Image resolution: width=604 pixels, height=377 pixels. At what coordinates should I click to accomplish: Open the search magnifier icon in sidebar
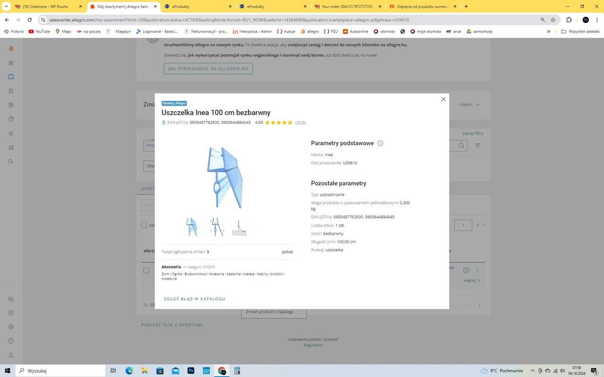pos(11,161)
